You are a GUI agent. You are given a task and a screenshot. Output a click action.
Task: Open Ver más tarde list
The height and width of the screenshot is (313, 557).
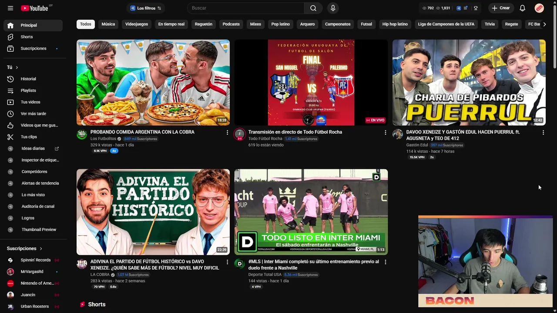click(33, 114)
